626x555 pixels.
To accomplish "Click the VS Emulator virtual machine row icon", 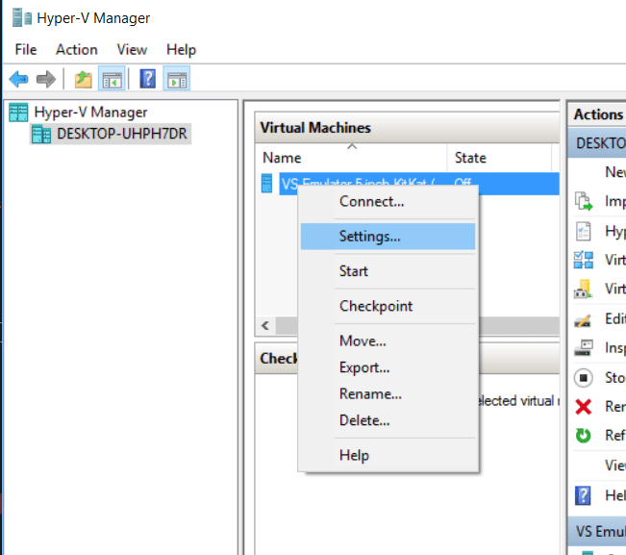I will (x=266, y=184).
